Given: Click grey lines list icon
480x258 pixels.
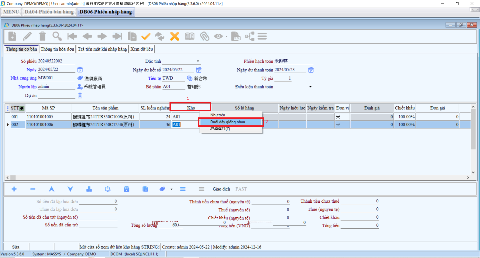Looking at the screenshot, I should (201, 189).
